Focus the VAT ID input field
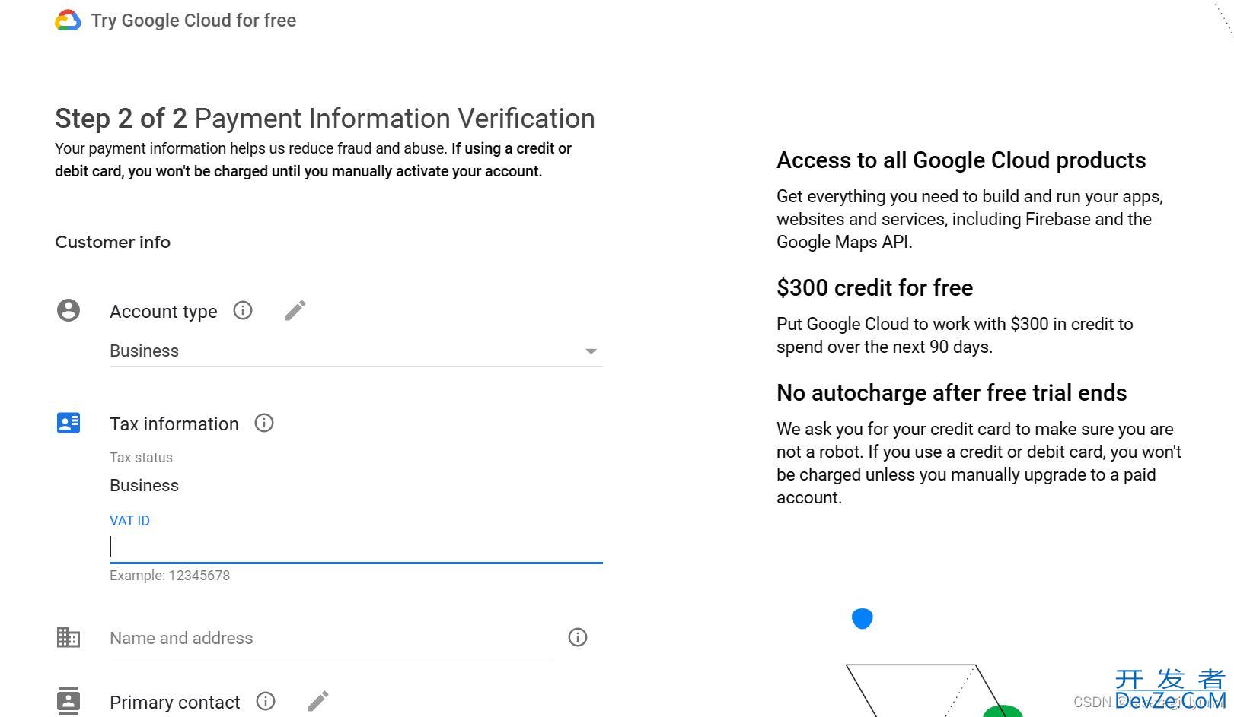This screenshot has width=1234, height=717. click(356, 547)
